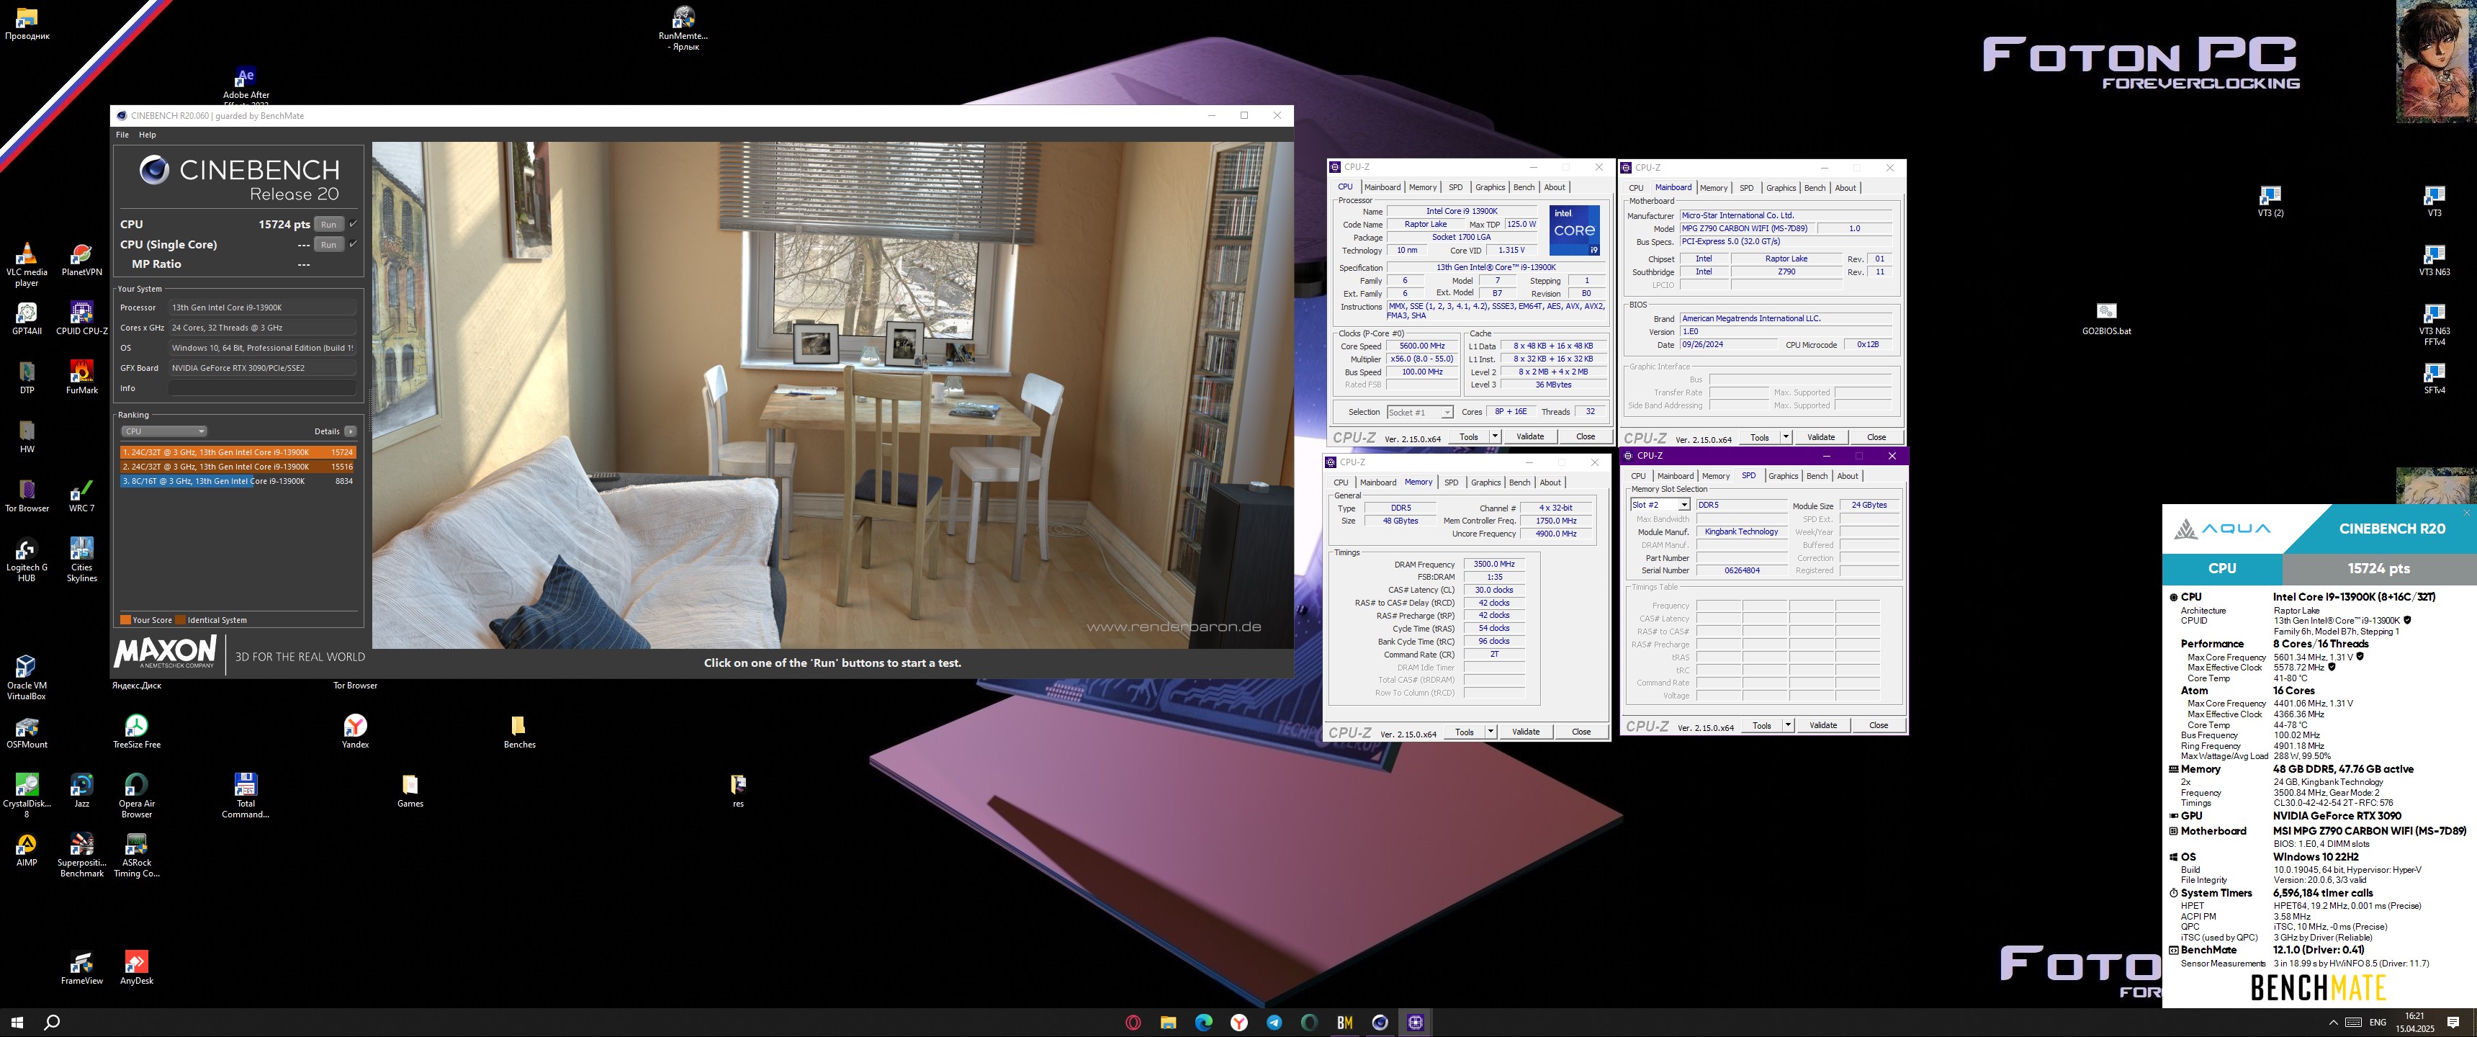Open Tools dropdown arrow in CPU-Z Mainboard window
This screenshot has height=1037, width=2477.
[1786, 436]
